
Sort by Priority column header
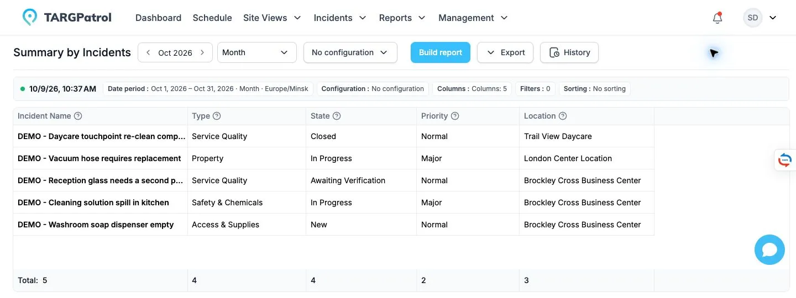tap(434, 116)
